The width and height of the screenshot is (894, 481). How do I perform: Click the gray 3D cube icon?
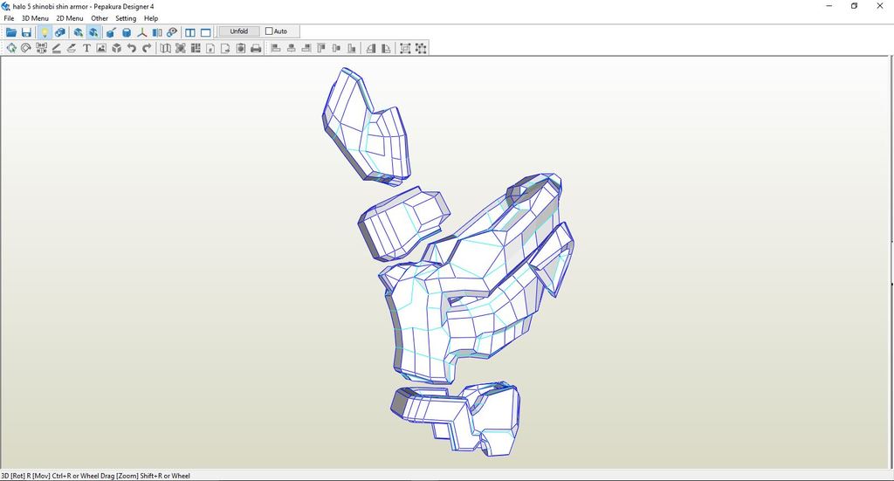pyautogui.click(x=117, y=48)
